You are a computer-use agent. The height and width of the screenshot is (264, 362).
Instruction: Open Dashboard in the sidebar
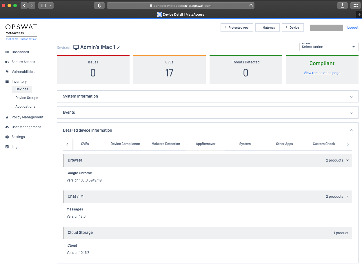(x=20, y=52)
